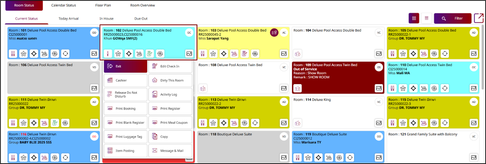Open the Filter search button
Screen dimensions: 486x164
tap(452, 18)
